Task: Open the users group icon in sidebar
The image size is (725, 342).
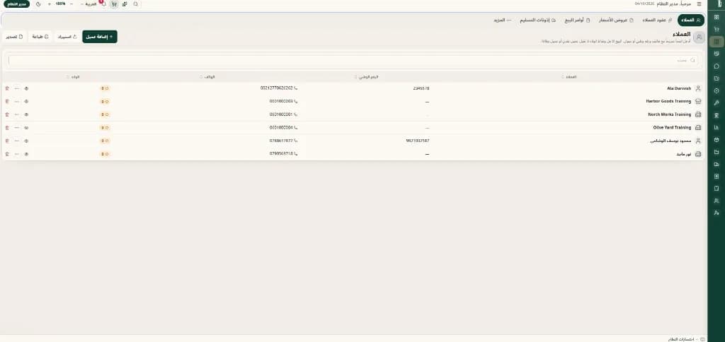Action: click(717, 201)
